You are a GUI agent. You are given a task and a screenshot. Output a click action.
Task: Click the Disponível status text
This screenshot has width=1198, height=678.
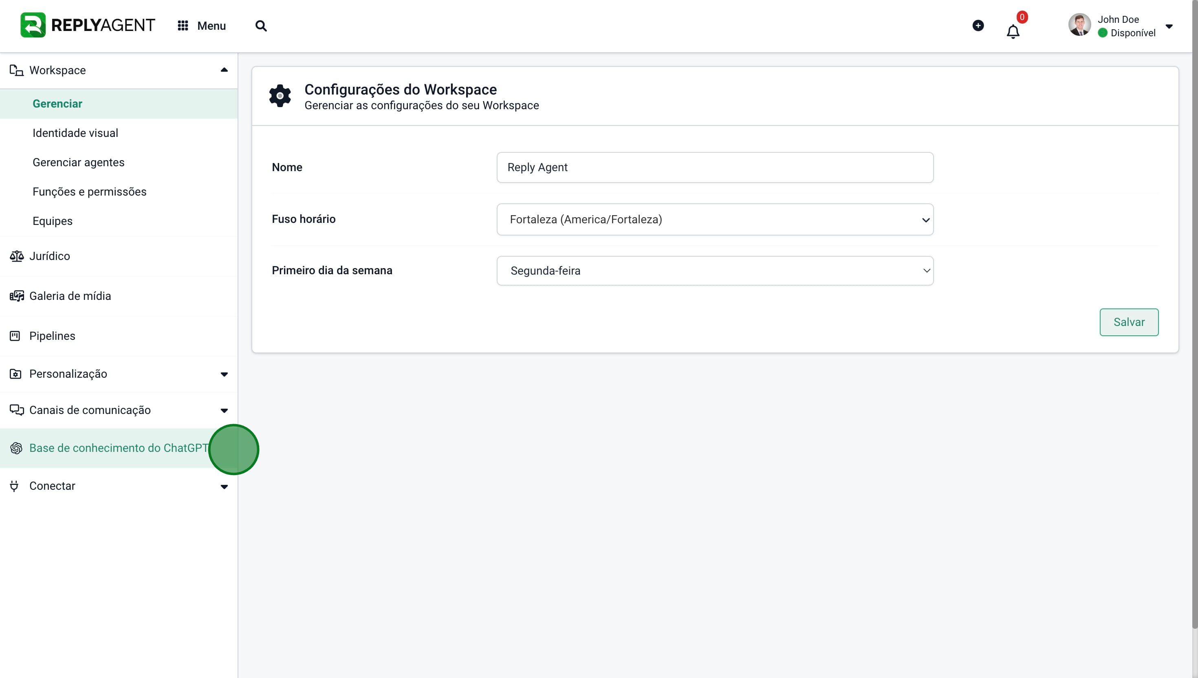coord(1133,33)
